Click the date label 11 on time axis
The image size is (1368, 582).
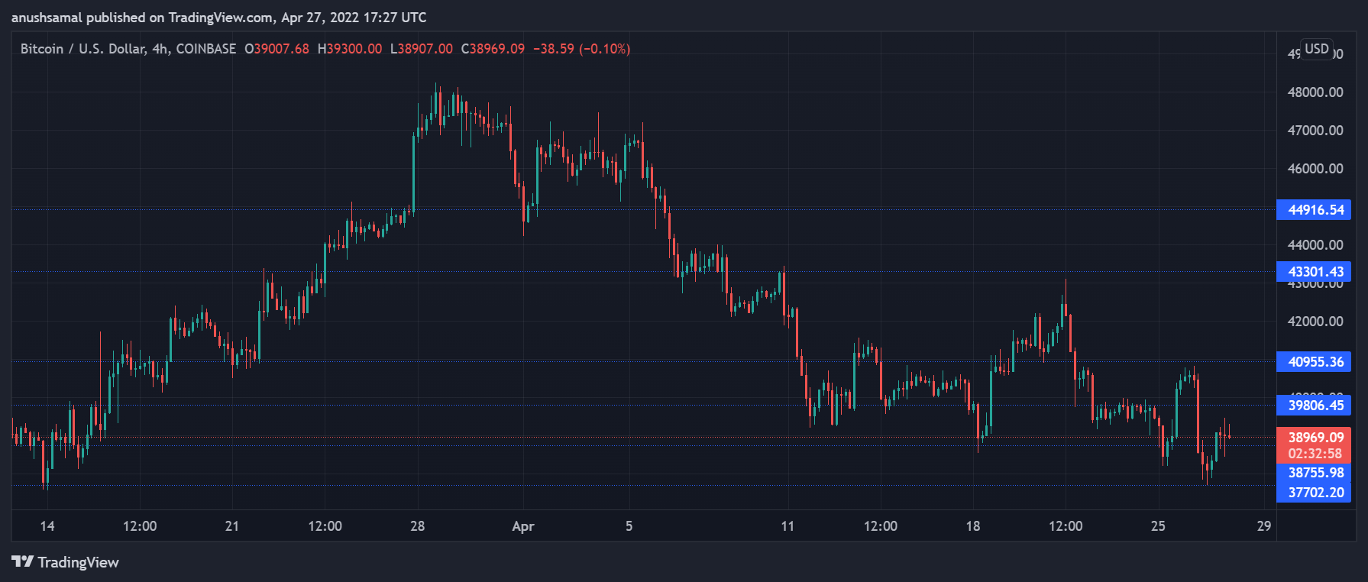coord(787,526)
